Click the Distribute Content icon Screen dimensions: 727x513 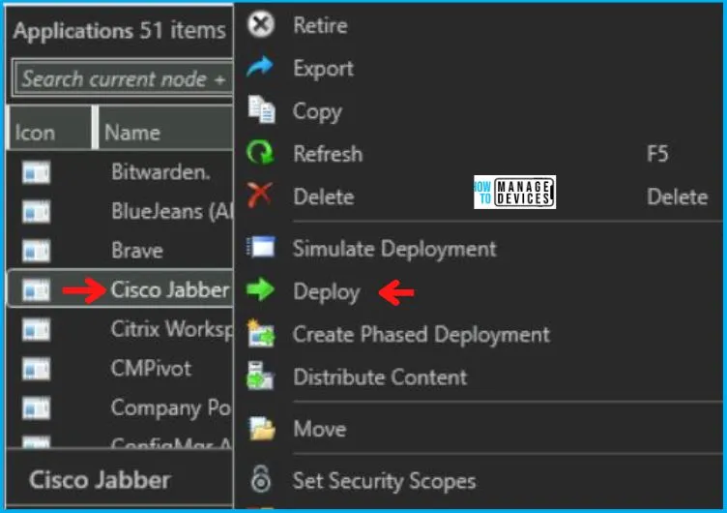[x=260, y=376]
